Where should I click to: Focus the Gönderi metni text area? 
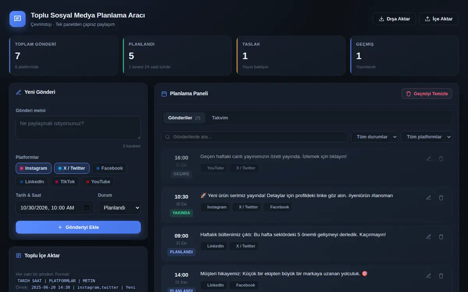78,128
